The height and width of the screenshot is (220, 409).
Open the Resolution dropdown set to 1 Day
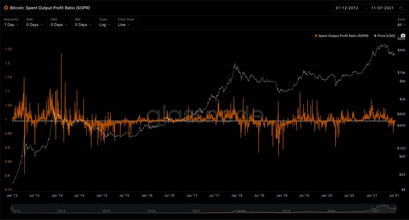[12, 25]
